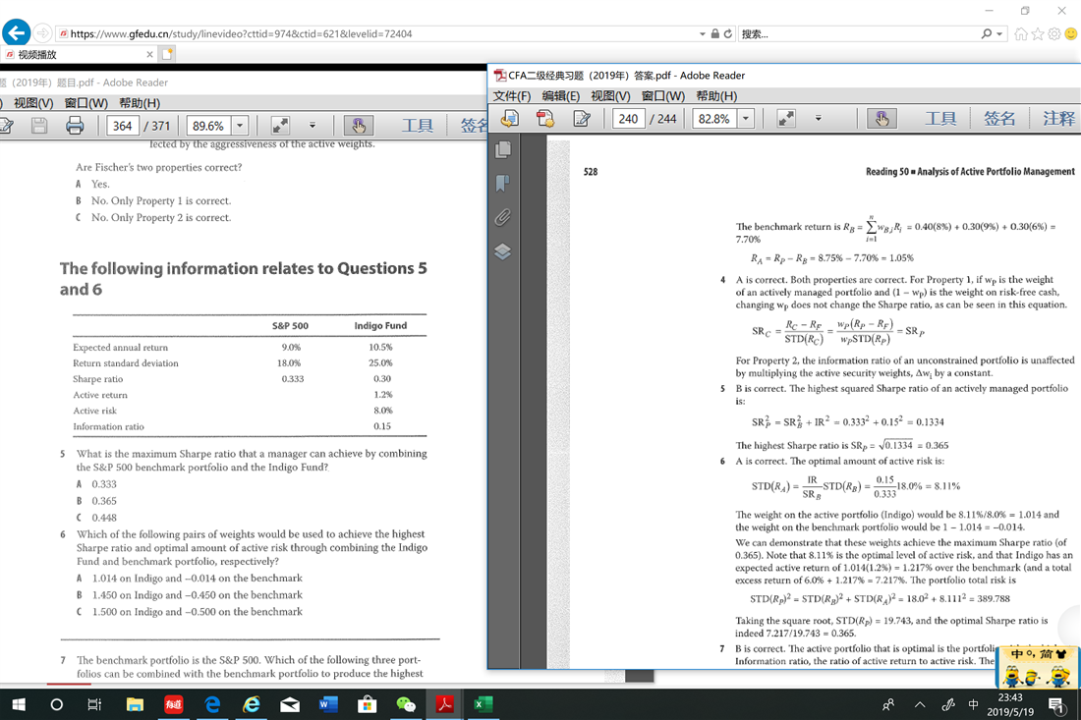
Task: Open 窗口(W) menu in 答案 window
Action: pyautogui.click(x=663, y=96)
